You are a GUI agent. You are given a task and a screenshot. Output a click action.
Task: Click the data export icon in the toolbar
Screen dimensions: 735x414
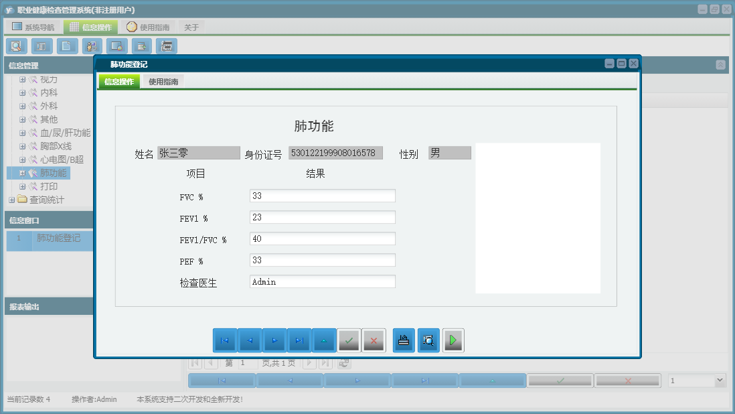(x=141, y=46)
